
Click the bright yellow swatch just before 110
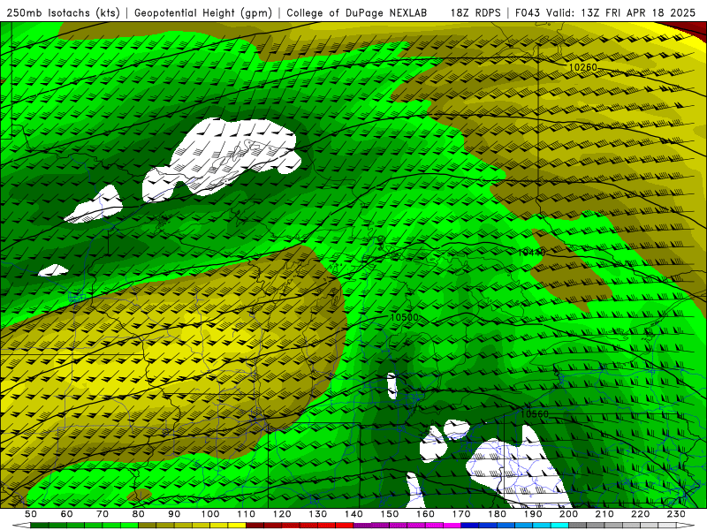click(x=237, y=526)
